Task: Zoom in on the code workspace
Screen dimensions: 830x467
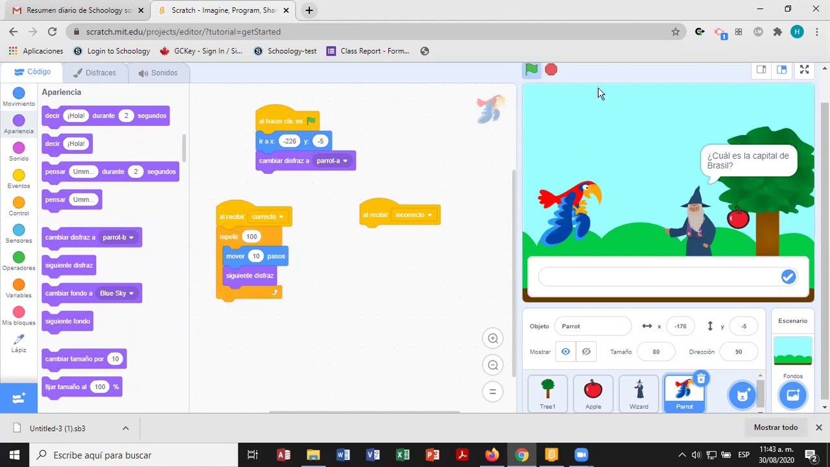Action: click(x=493, y=338)
